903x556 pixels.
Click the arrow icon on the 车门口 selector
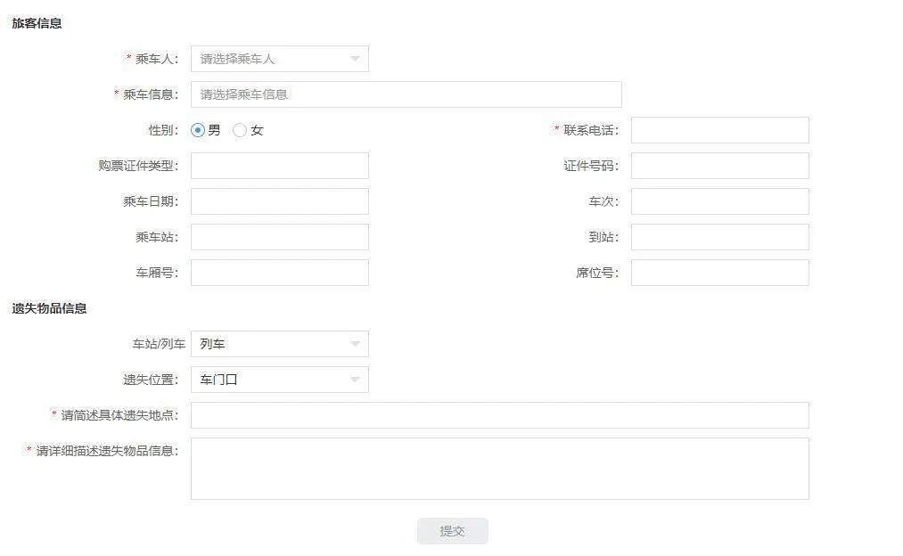[356, 379]
